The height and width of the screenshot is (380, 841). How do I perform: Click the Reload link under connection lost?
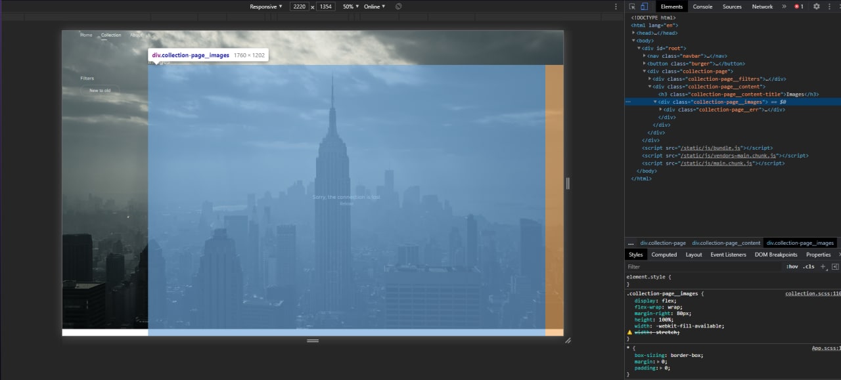pyautogui.click(x=346, y=203)
